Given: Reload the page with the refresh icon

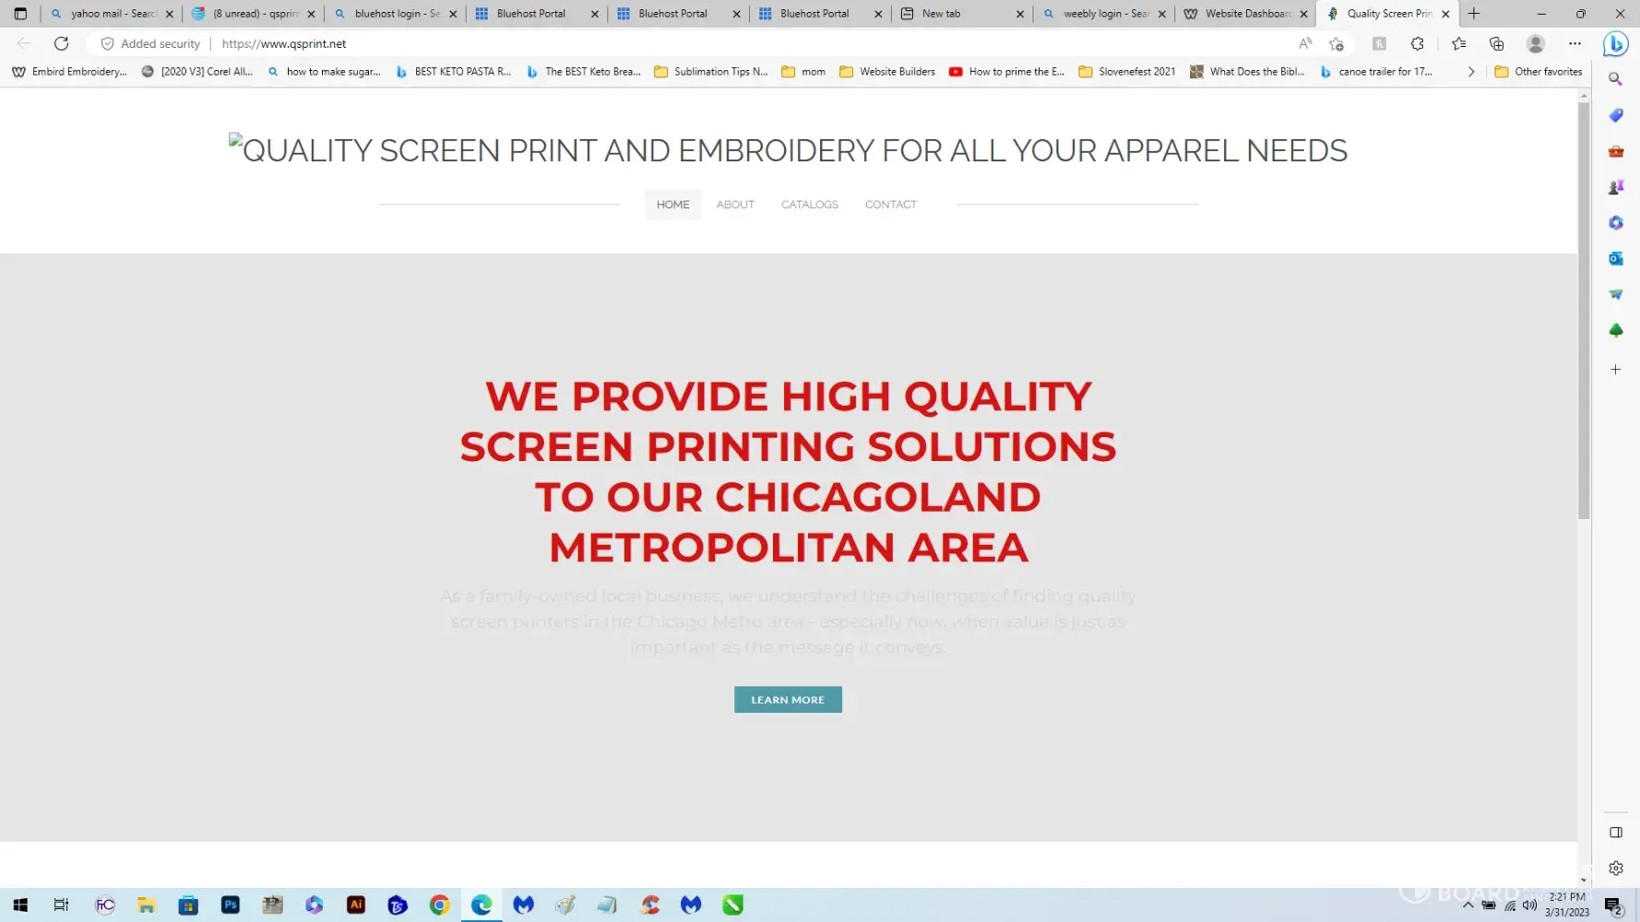Looking at the screenshot, I should (x=61, y=43).
